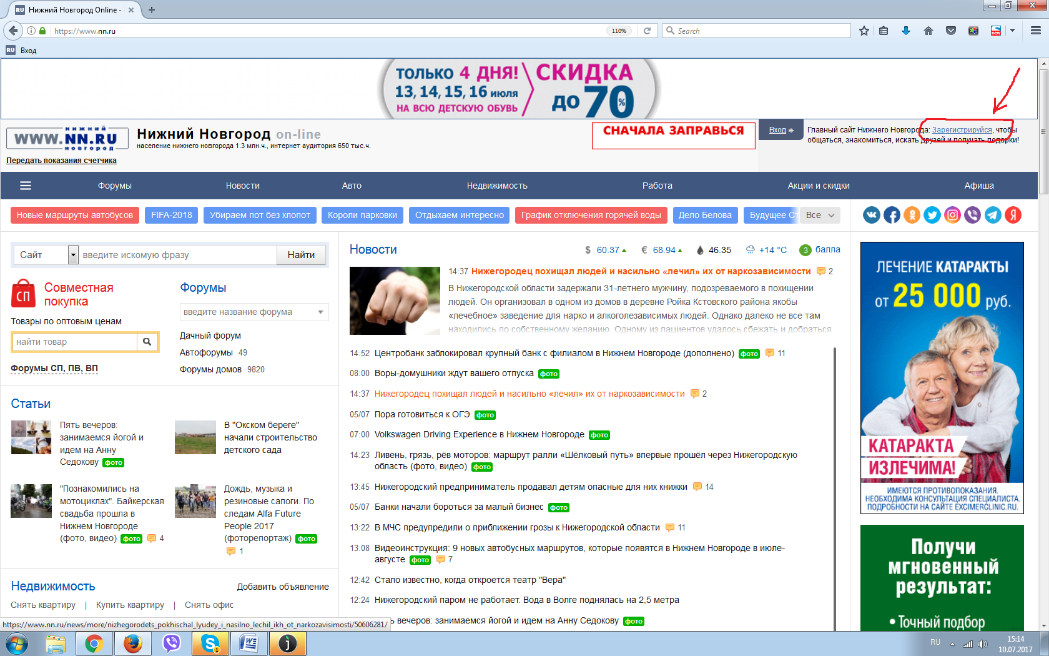Open new tab with plus button

tap(152, 9)
